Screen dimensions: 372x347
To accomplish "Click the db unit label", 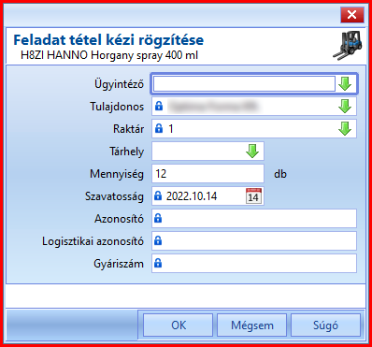I will click(280, 174).
